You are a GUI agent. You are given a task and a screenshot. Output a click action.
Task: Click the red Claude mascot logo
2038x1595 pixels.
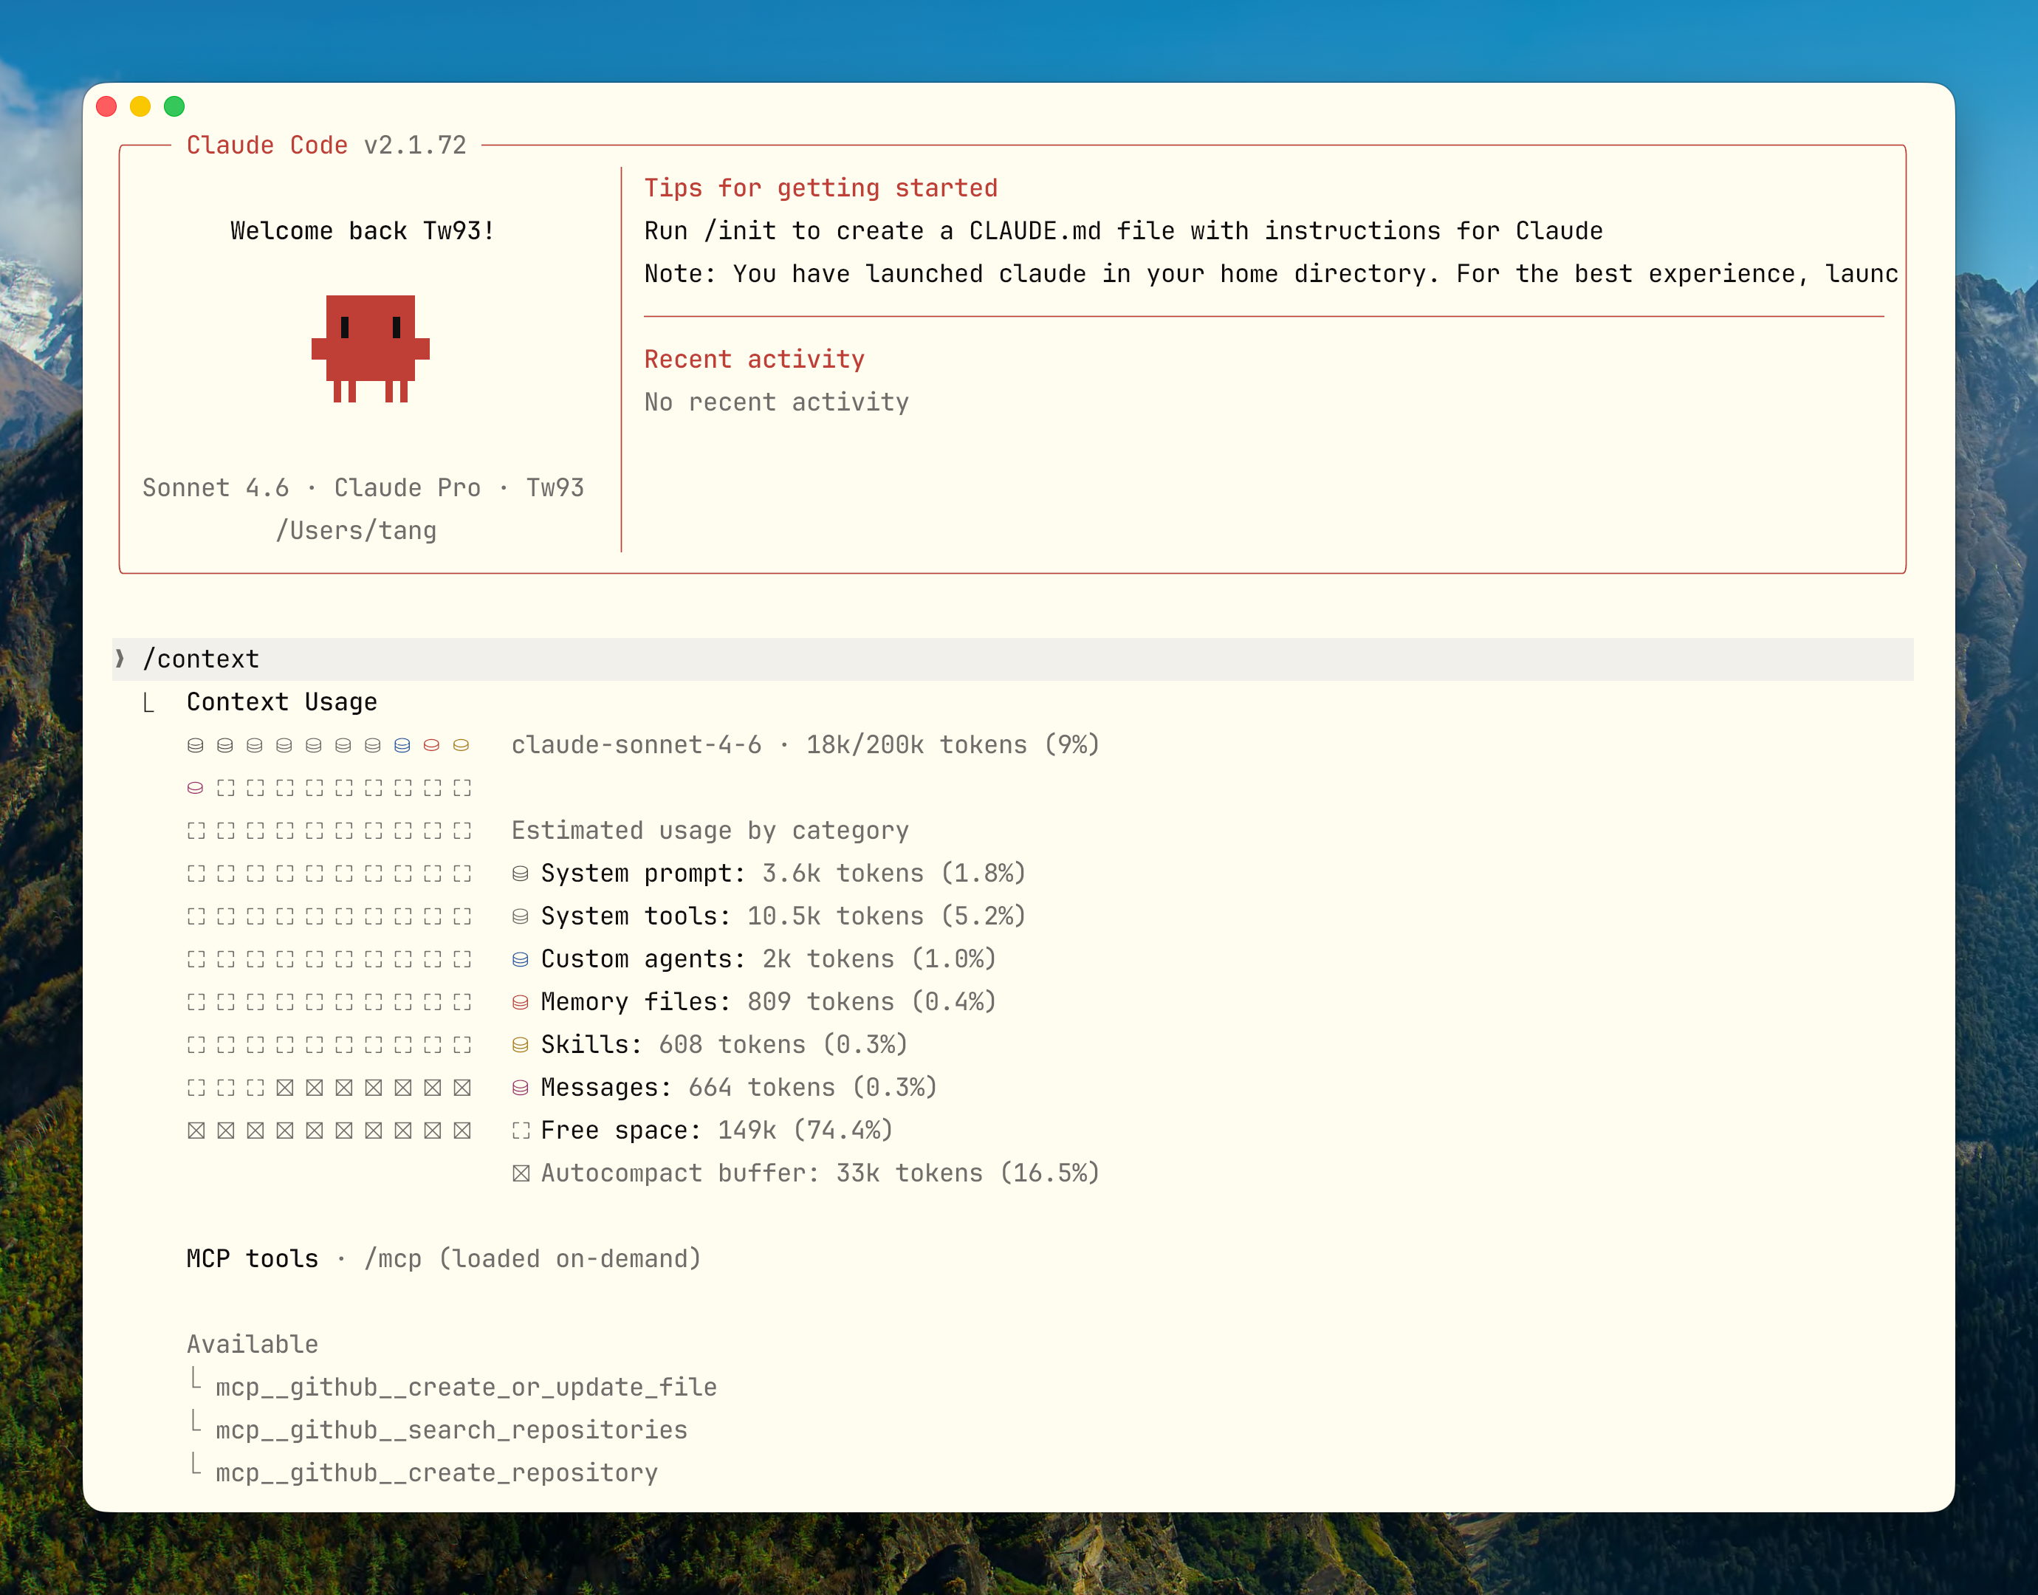click(x=371, y=350)
